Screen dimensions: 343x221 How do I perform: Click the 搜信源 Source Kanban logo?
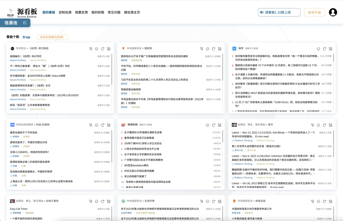(x=22, y=13)
